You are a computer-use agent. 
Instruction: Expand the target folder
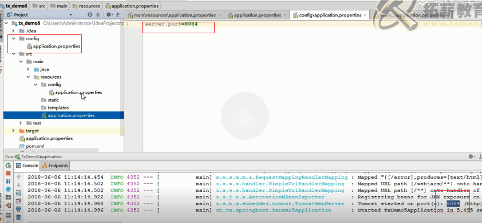13,131
